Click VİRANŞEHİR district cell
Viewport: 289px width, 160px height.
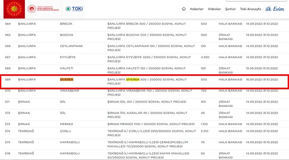(x=69, y=91)
